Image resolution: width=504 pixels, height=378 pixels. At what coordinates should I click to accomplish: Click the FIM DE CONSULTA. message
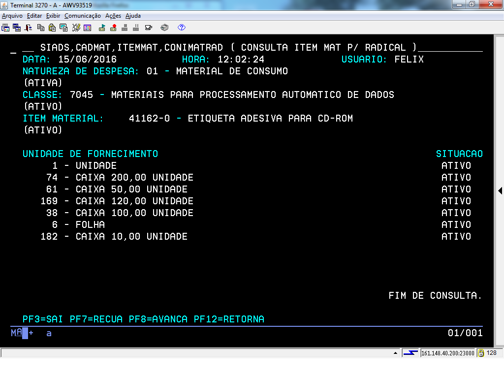tap(435, 295)
